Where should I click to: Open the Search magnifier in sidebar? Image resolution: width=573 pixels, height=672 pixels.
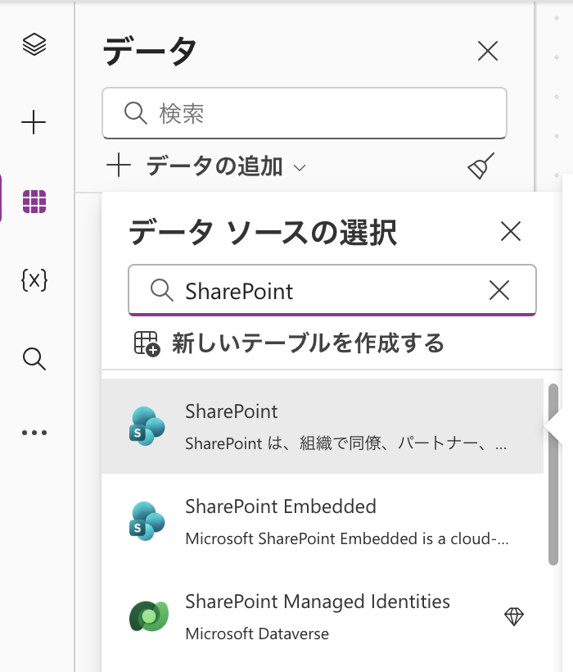point(34,359)
